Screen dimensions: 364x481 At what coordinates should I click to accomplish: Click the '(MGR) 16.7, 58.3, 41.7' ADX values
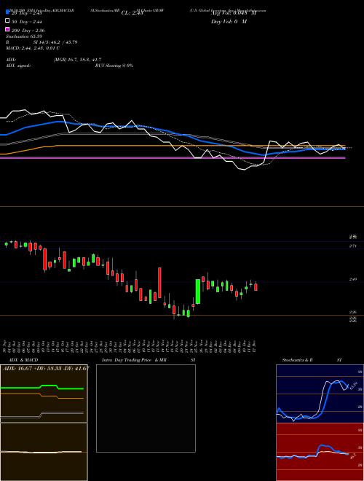[x=77, y=60]
